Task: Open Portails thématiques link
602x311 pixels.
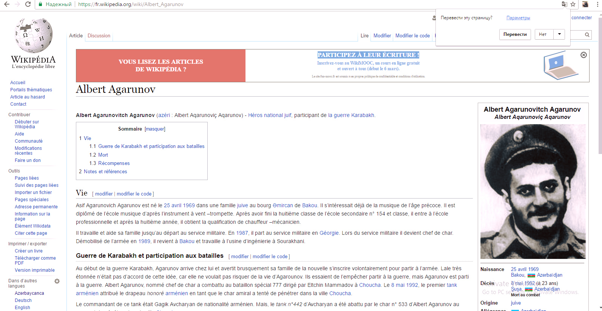Action: tap(31, 90)
